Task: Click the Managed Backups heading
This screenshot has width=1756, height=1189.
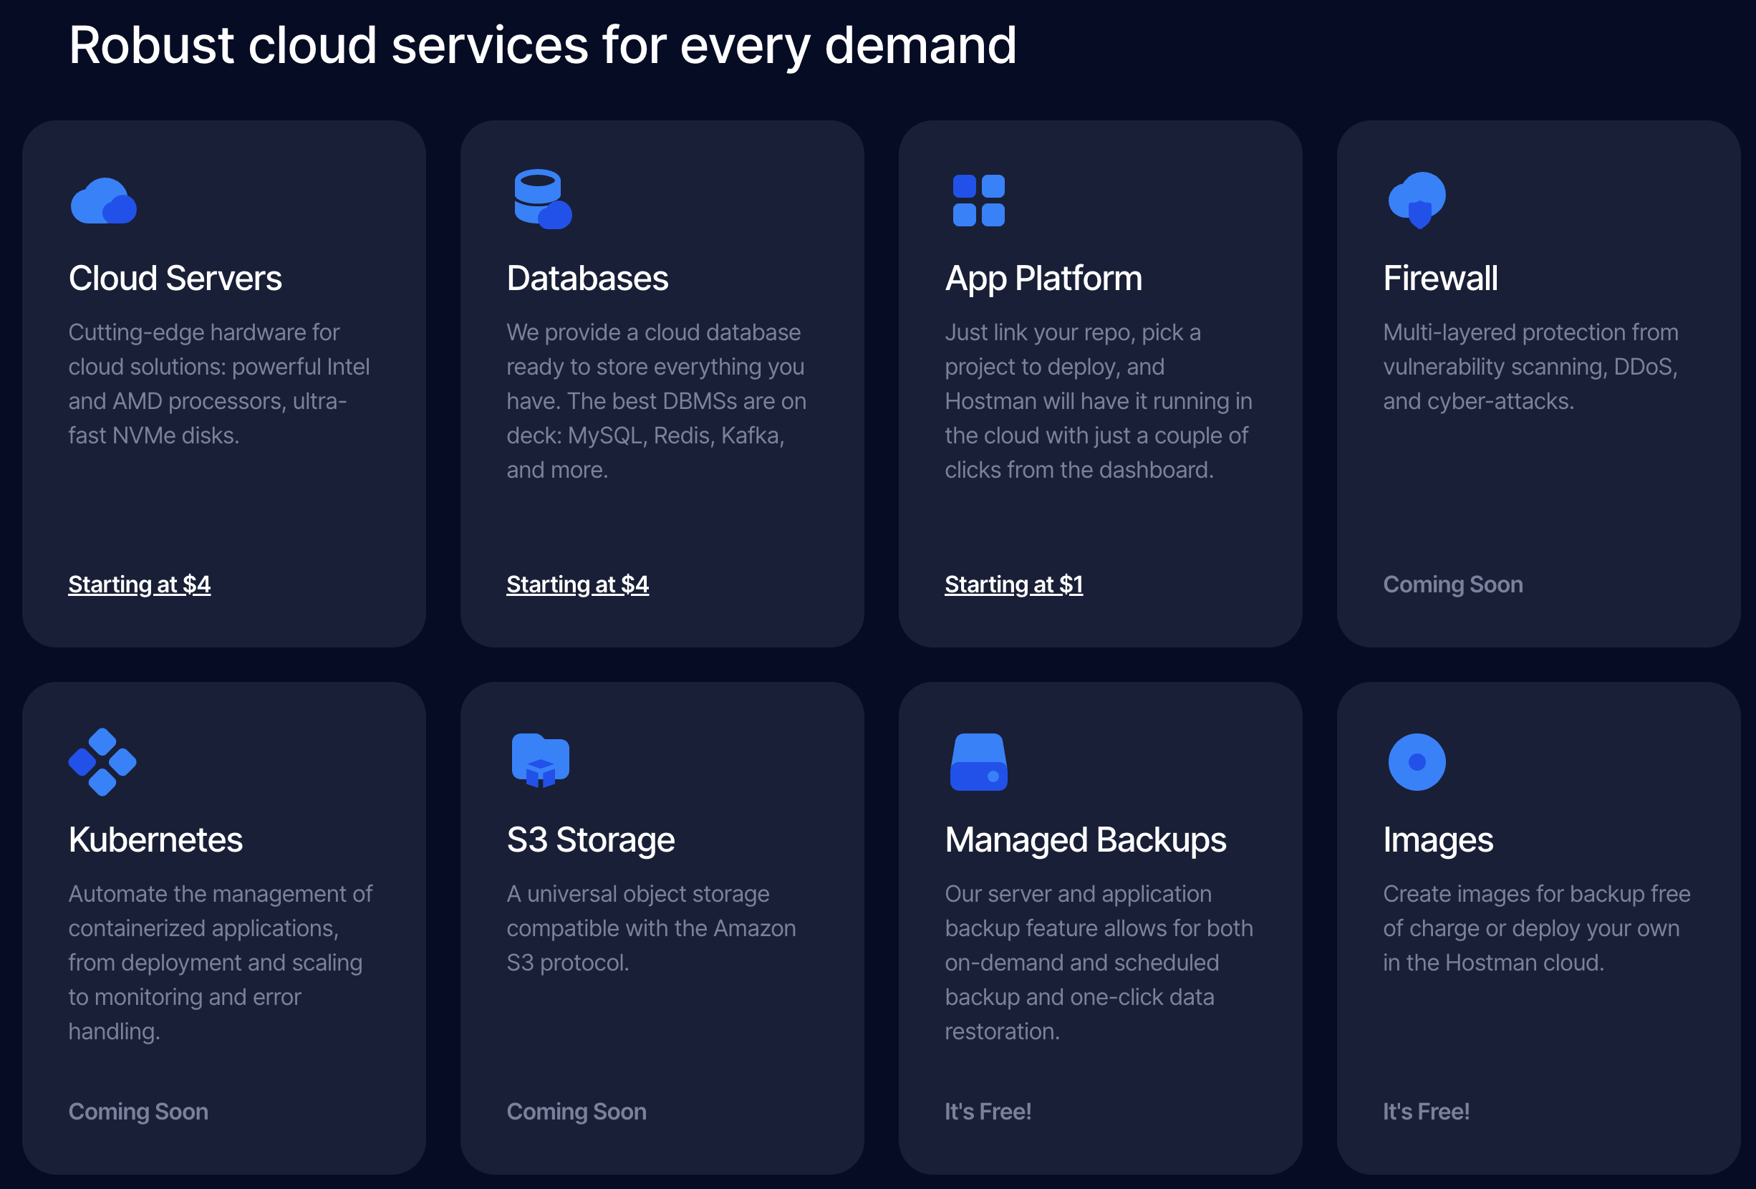Action: coord(1085,839)
